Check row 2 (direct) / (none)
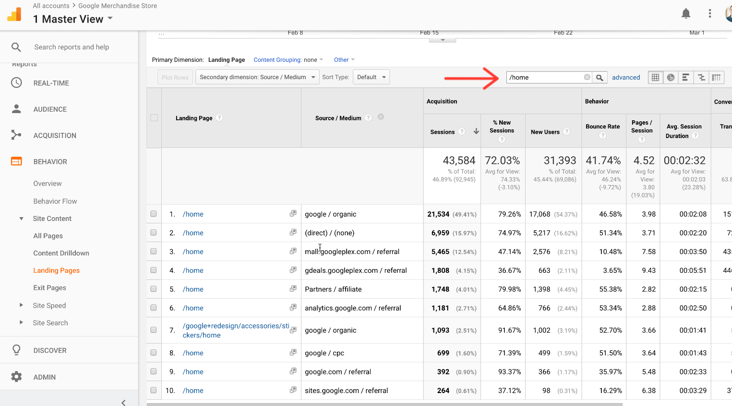This screenshot has height=406, width=732. (x=154, y=232)
